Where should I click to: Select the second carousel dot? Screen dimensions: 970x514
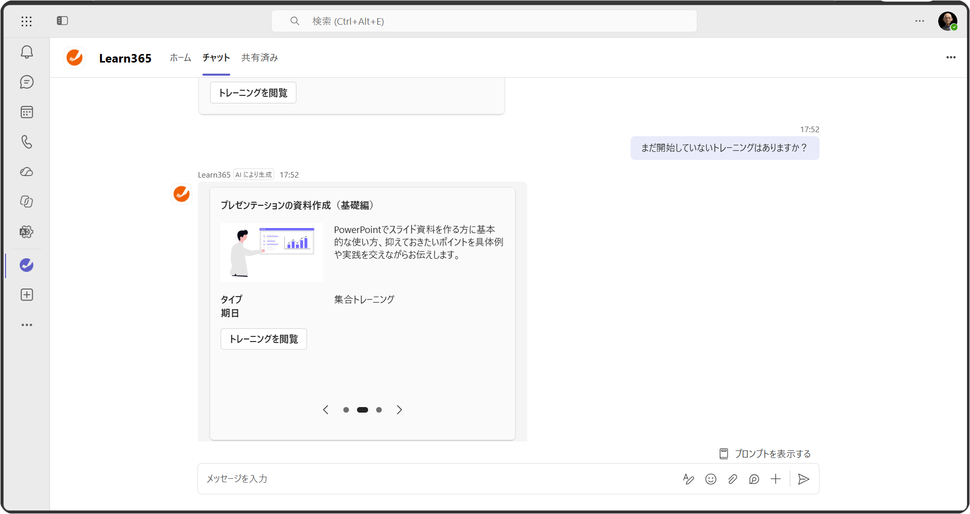point(363,410)
